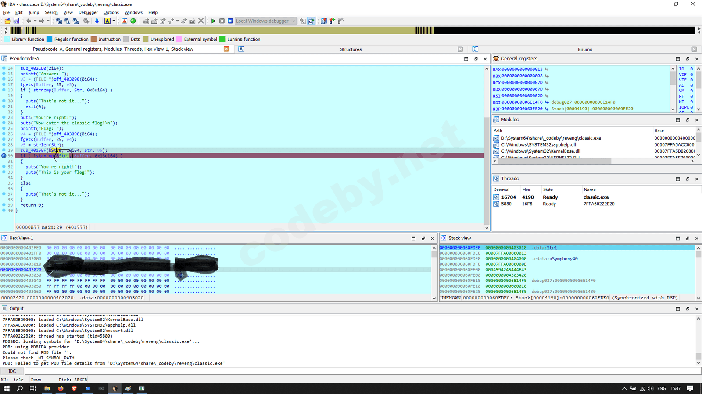The image size is (702, 394).
Task: Click the RAX register value
Action: pyautogui.click(x=522, y=69)
